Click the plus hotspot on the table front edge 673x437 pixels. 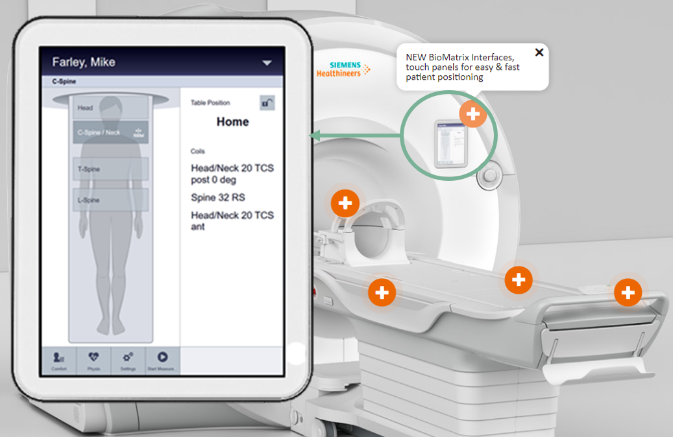click(382, 292)
